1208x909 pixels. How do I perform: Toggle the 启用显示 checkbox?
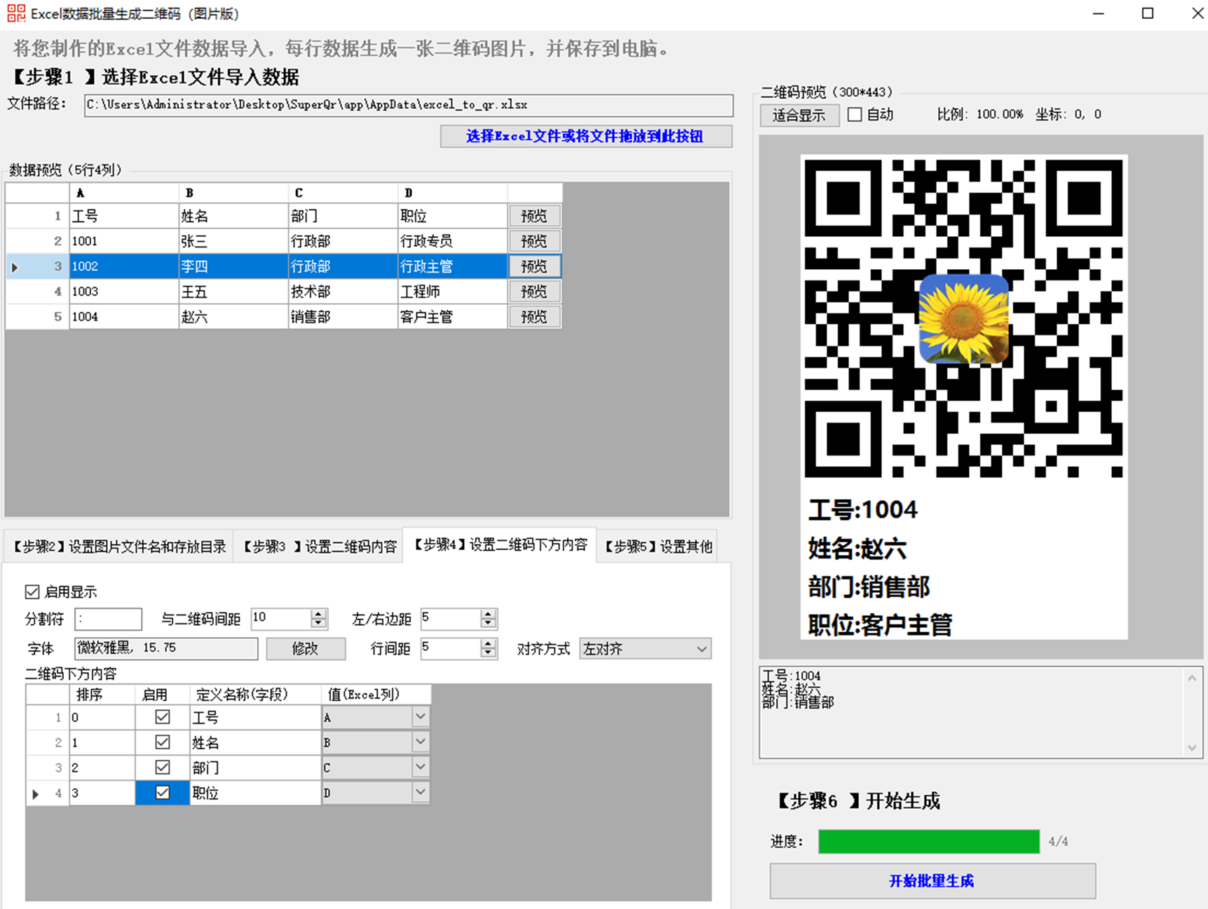pyautogui.click(x=32, y=592)
